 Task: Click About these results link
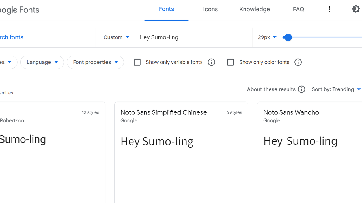point(271,89)
